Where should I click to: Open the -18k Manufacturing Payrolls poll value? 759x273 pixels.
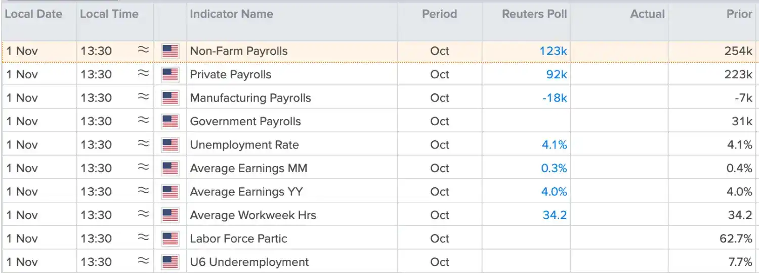click(554, 98)
